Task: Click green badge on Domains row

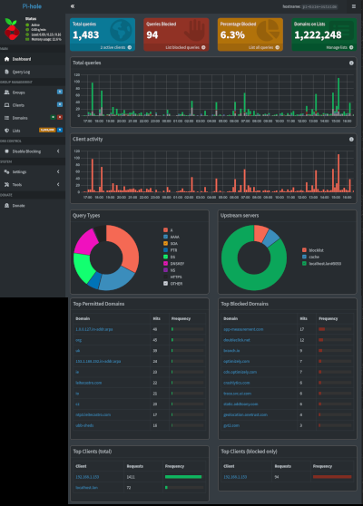Action: point(53,117)
